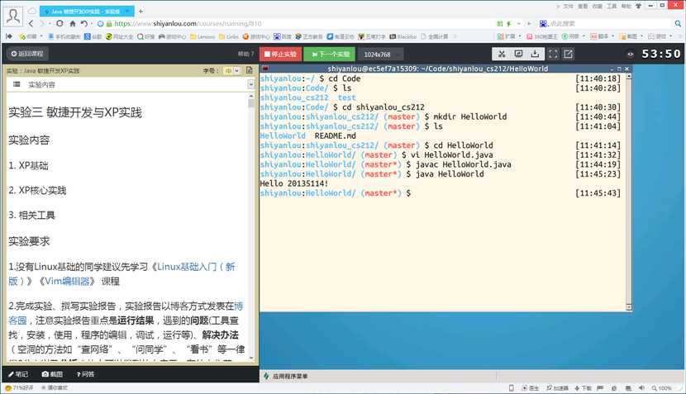Click the screen share monitor icon
686x394 pixels.
[518, 54]
